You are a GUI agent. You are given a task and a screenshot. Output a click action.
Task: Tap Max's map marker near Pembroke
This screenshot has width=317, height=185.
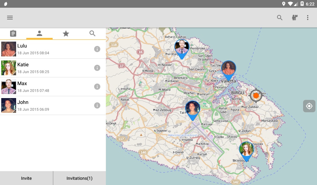(182, 49)
